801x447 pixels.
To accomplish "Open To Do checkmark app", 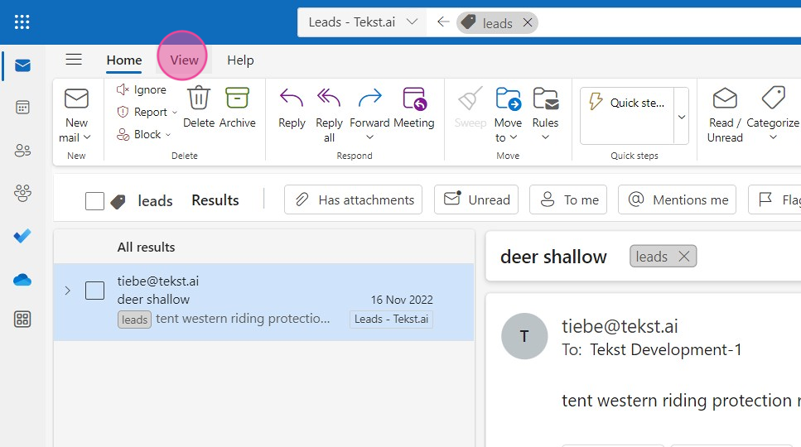I will 22,236.
